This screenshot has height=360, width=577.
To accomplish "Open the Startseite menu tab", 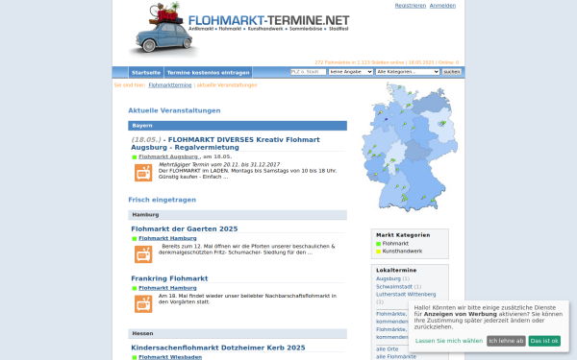I will click(x=146, y=73).
